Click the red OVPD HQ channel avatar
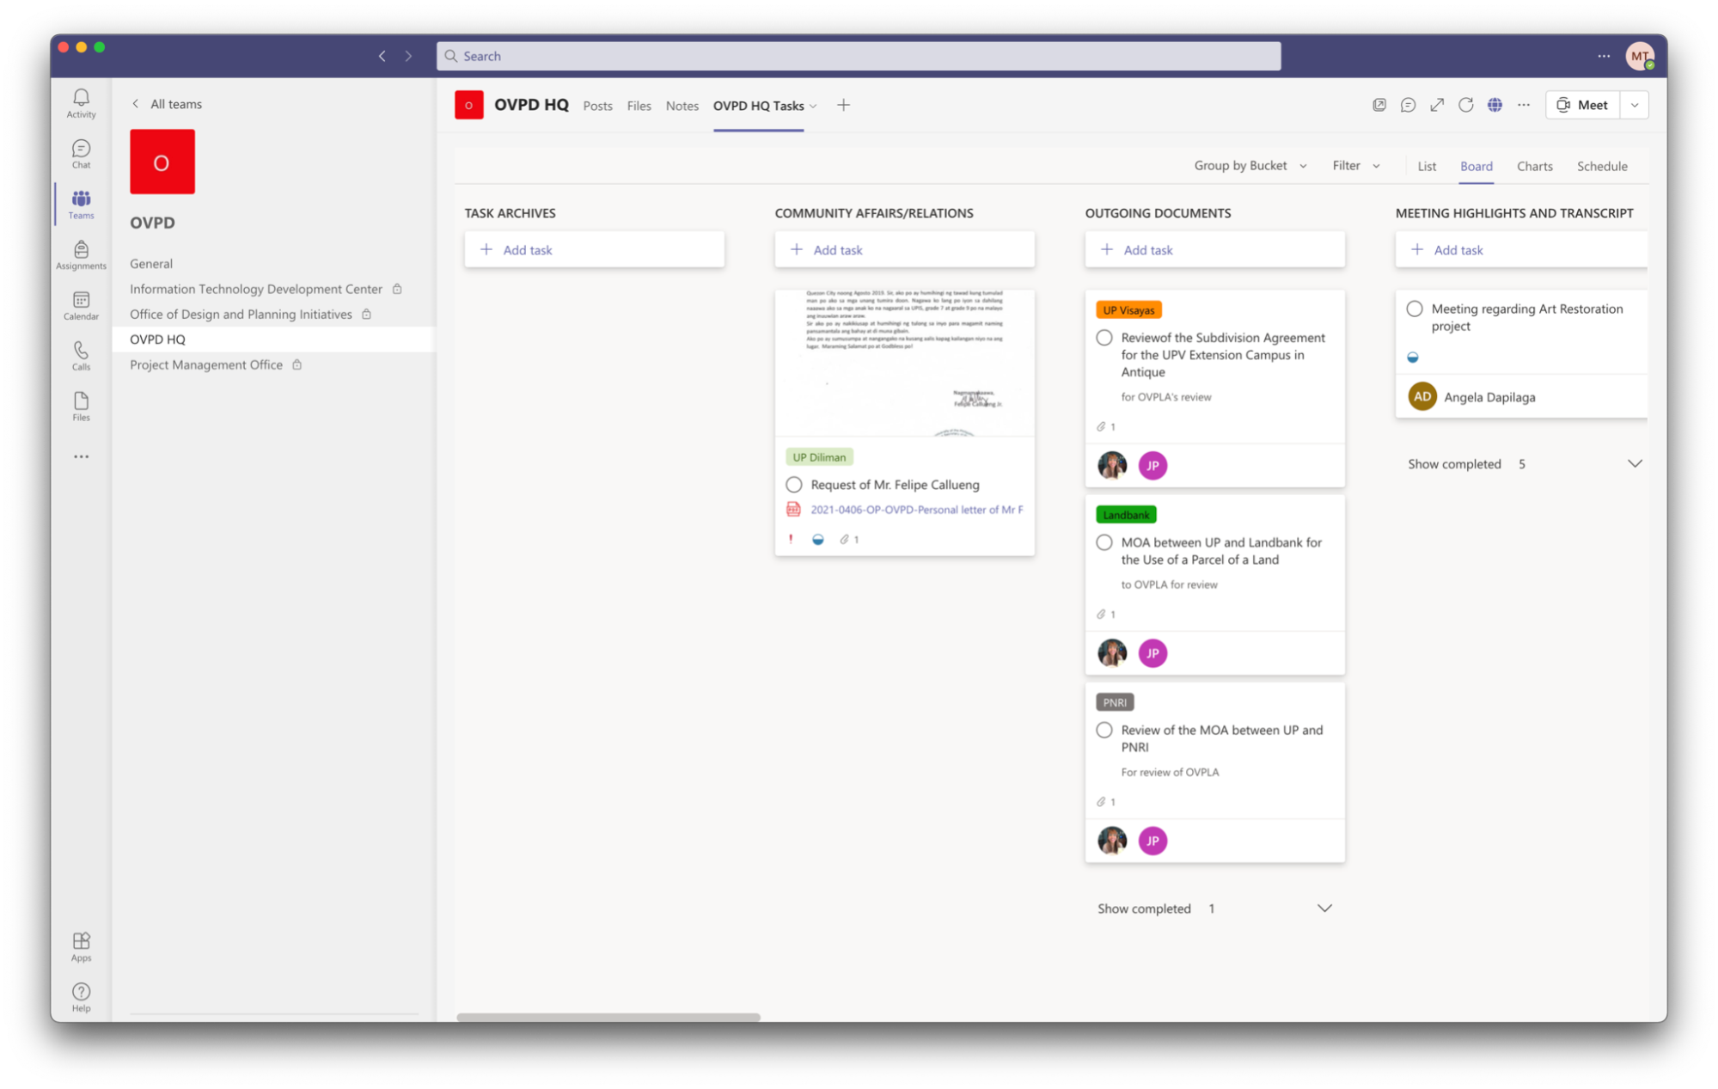This screenshot has height=1089, width=1718. point(468,105)
